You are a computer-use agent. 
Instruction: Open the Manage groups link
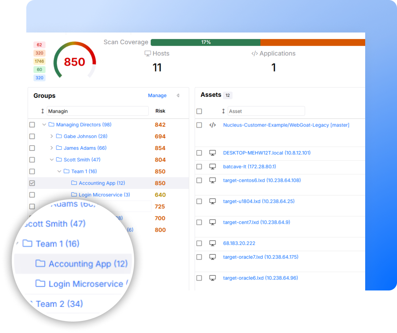click(157, 95)
